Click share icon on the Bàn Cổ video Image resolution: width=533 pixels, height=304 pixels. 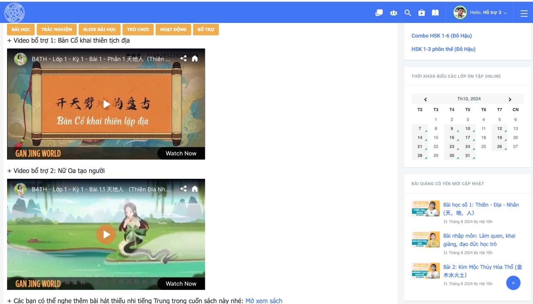(184, 59)
